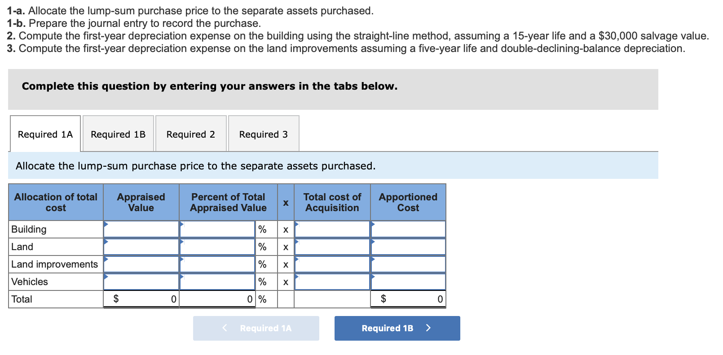The image size is (723, 355).
Task: Switch to the Required 1A tab
Action: click(x=44, y=134)
